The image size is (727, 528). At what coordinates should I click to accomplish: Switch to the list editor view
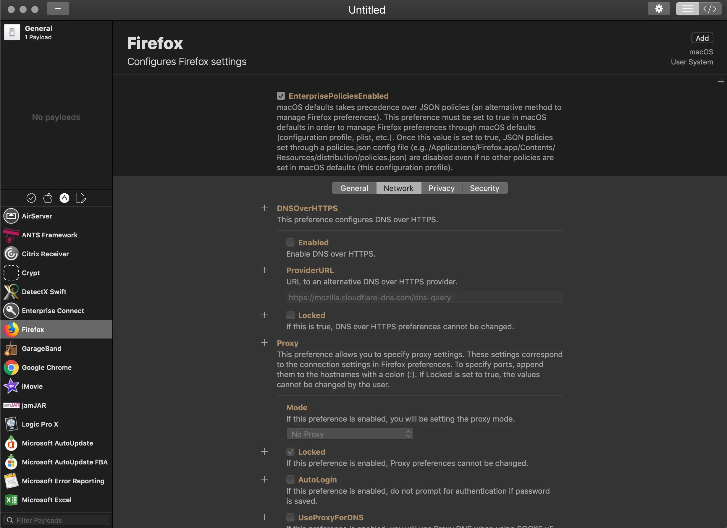pos(688,9)
